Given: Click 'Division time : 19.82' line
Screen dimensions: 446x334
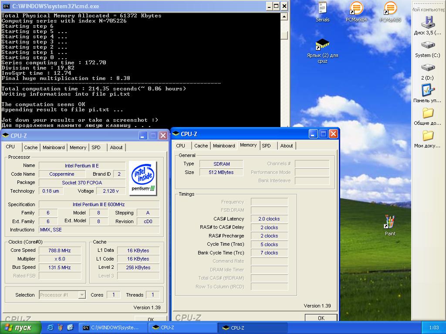Looking at the screenshot, I should click(x=38, y=67).
